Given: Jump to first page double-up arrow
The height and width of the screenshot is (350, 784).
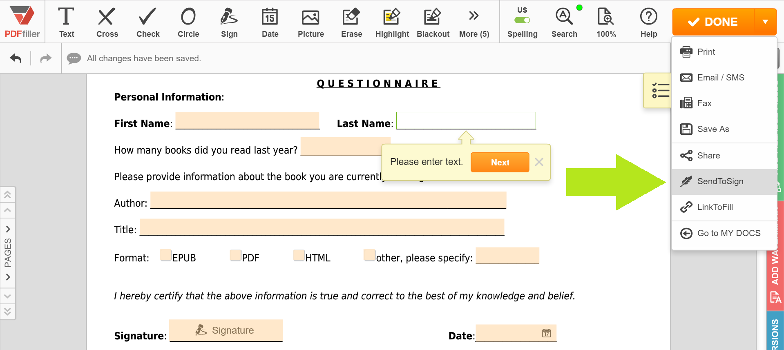Looking at the screenshot, I should coord(7,195).
